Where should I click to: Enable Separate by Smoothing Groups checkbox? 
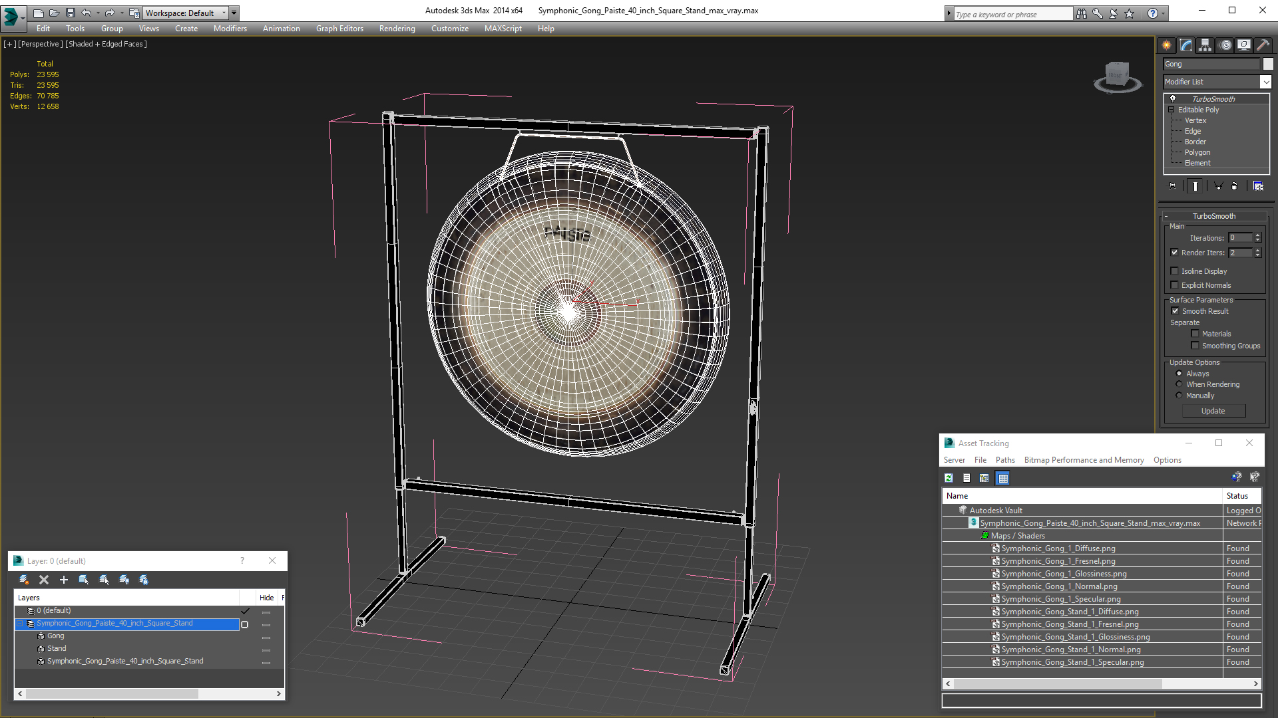tap(1195, 346)
